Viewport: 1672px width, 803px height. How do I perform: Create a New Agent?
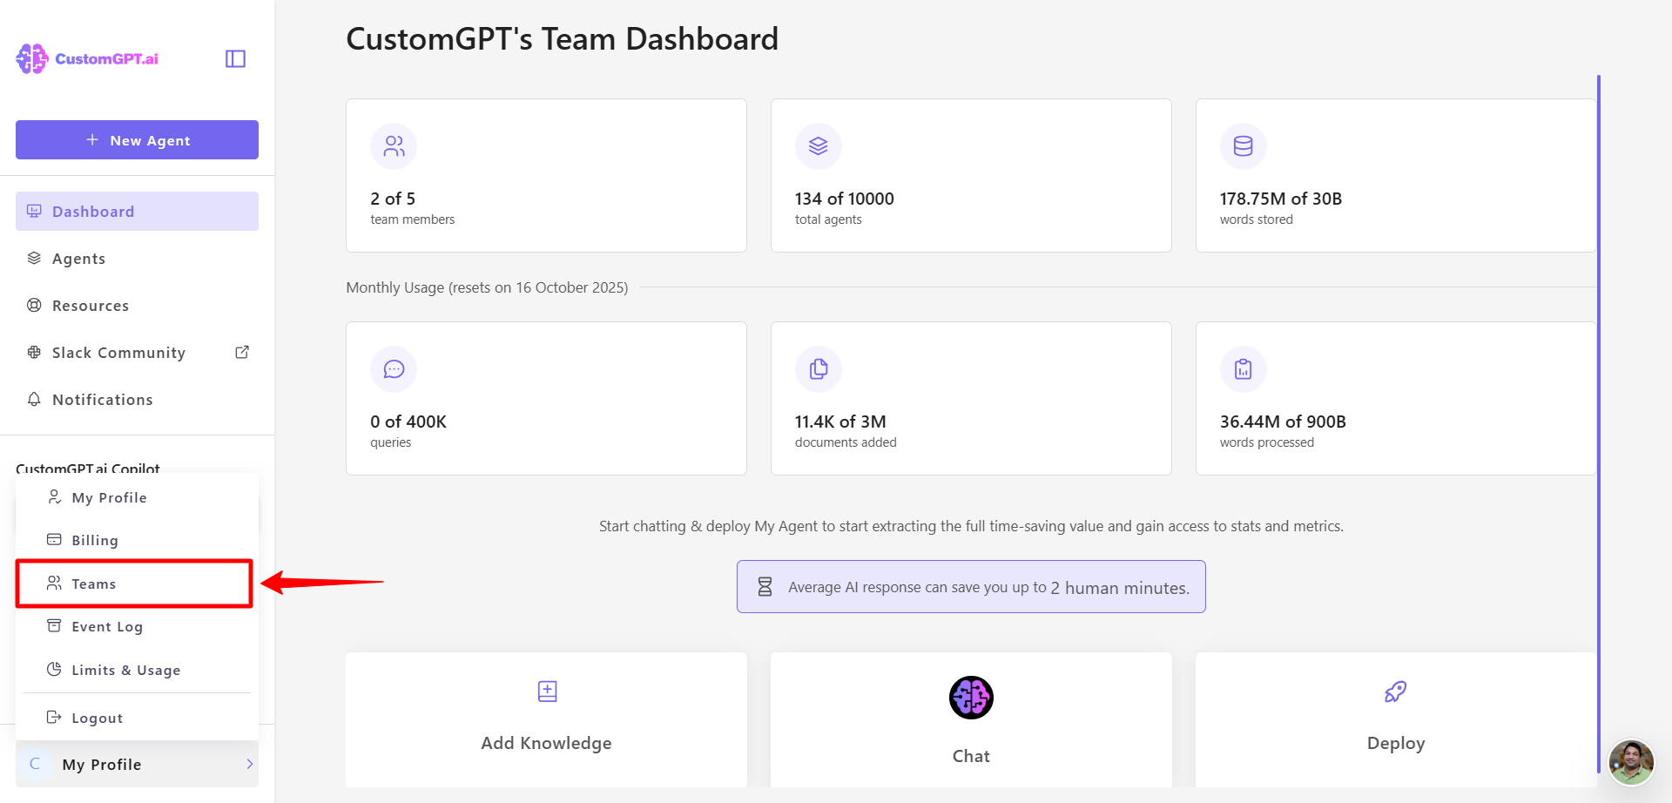pos(137,139)
